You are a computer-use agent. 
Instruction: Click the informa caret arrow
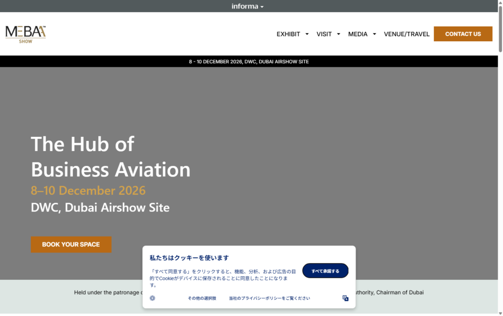click(262, 6)
